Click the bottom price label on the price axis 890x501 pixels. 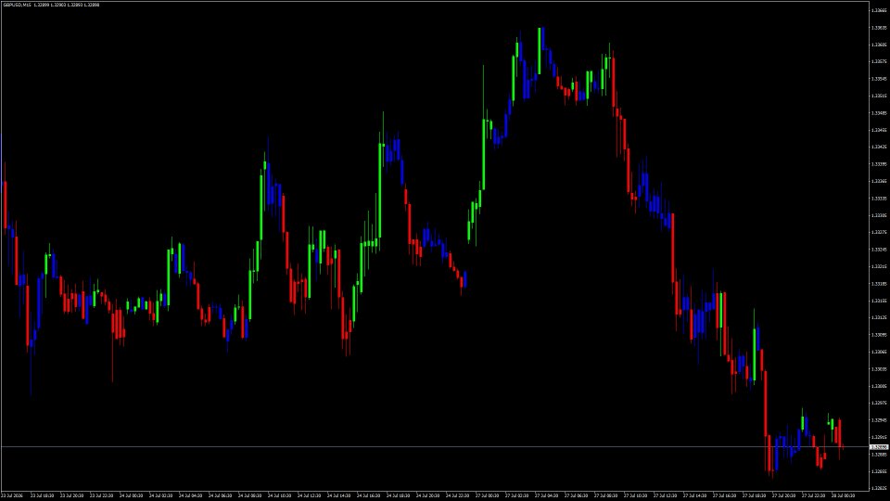point(879,488)
